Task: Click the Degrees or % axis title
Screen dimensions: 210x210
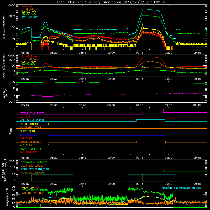Action: (7, 197)
